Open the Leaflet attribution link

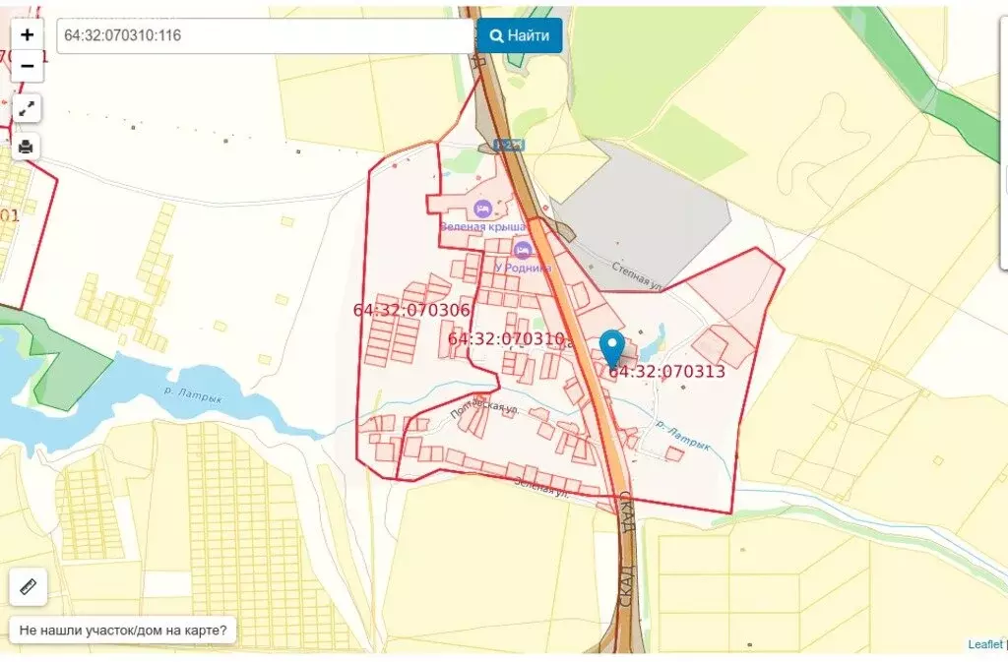pos(984,644)
